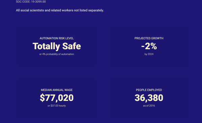
Task: Click the Totally Safe headline
Action: tap(57, 46)
